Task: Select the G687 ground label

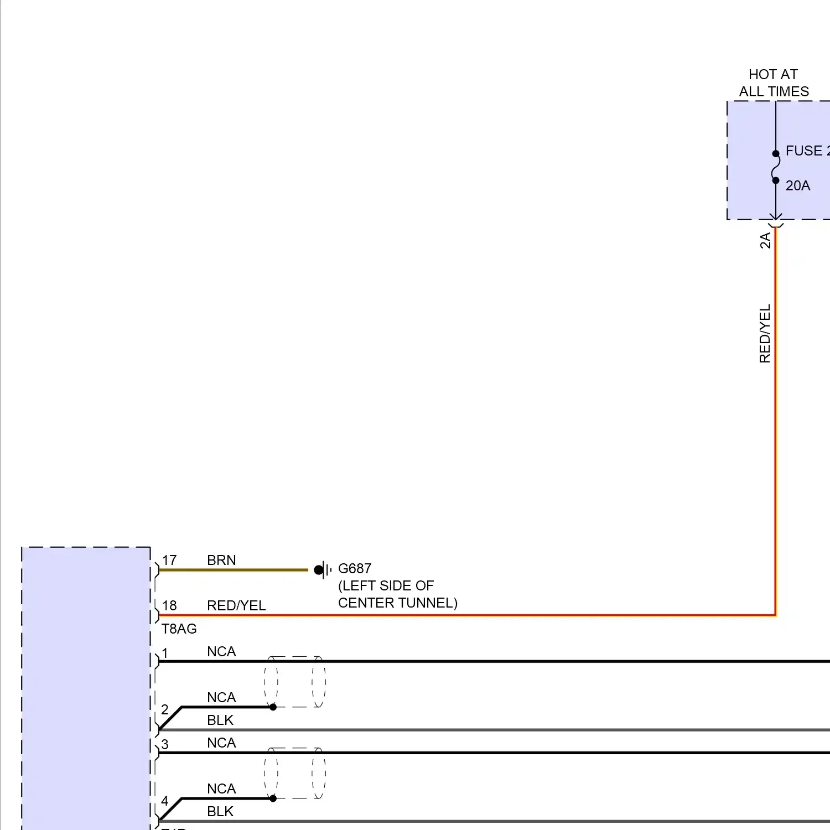Action: [355, 568]
